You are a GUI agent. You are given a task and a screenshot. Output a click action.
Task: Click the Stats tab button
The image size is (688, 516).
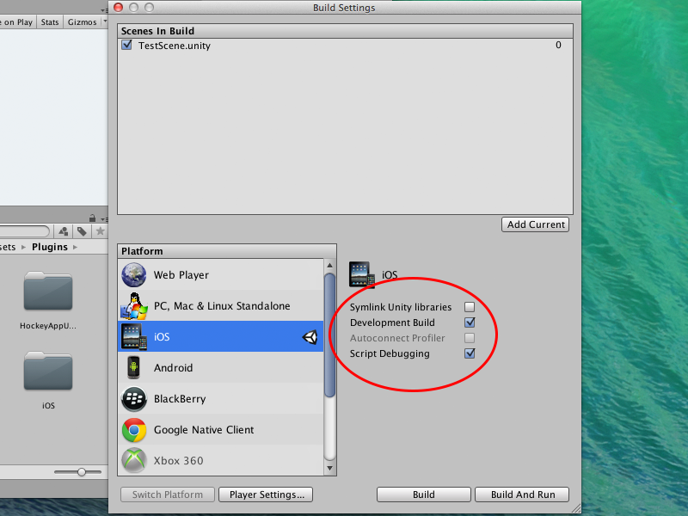(50, 22)
